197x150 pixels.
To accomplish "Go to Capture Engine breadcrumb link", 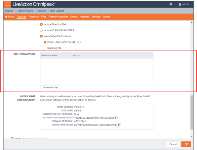I will tap(25, 11).
